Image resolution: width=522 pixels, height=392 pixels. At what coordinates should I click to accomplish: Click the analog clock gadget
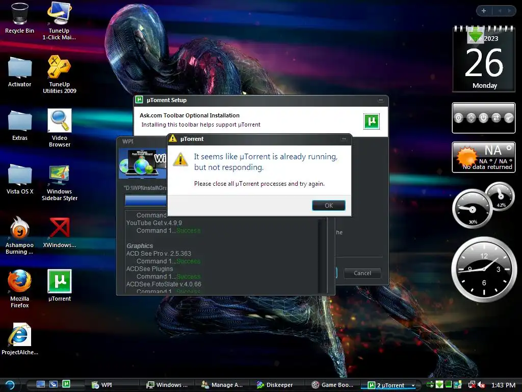pyautogui.click(x=484, y=269)
